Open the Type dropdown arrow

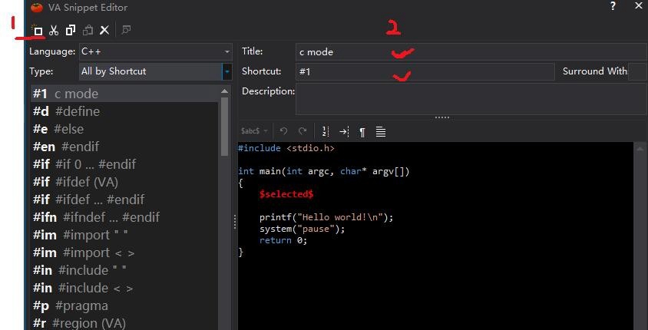[227, 71]
